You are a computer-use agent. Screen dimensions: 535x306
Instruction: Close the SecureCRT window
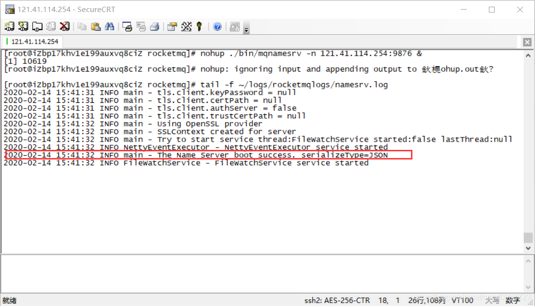520,10
